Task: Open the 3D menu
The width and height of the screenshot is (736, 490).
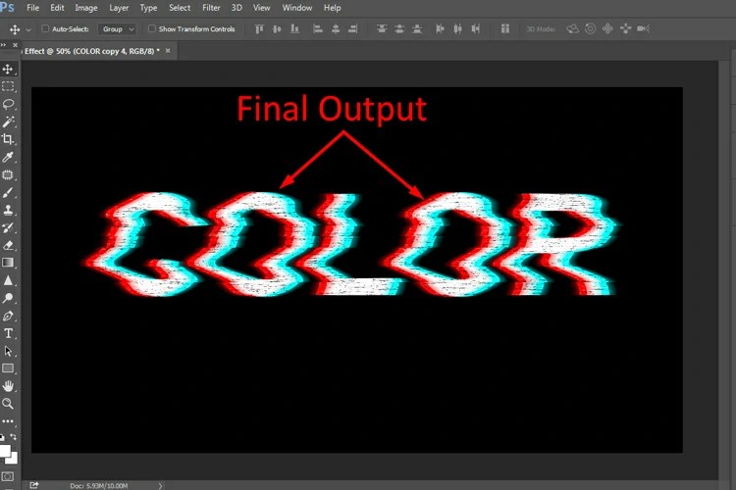Action: coord(237,8)
